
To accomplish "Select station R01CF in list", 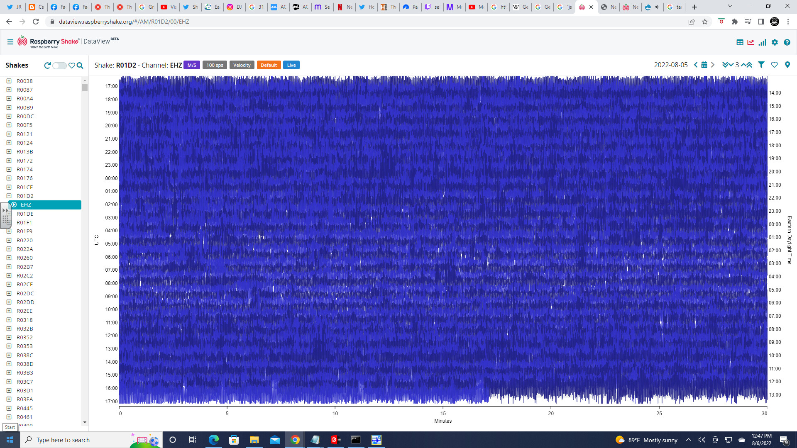I will click(x=24, y=187).
